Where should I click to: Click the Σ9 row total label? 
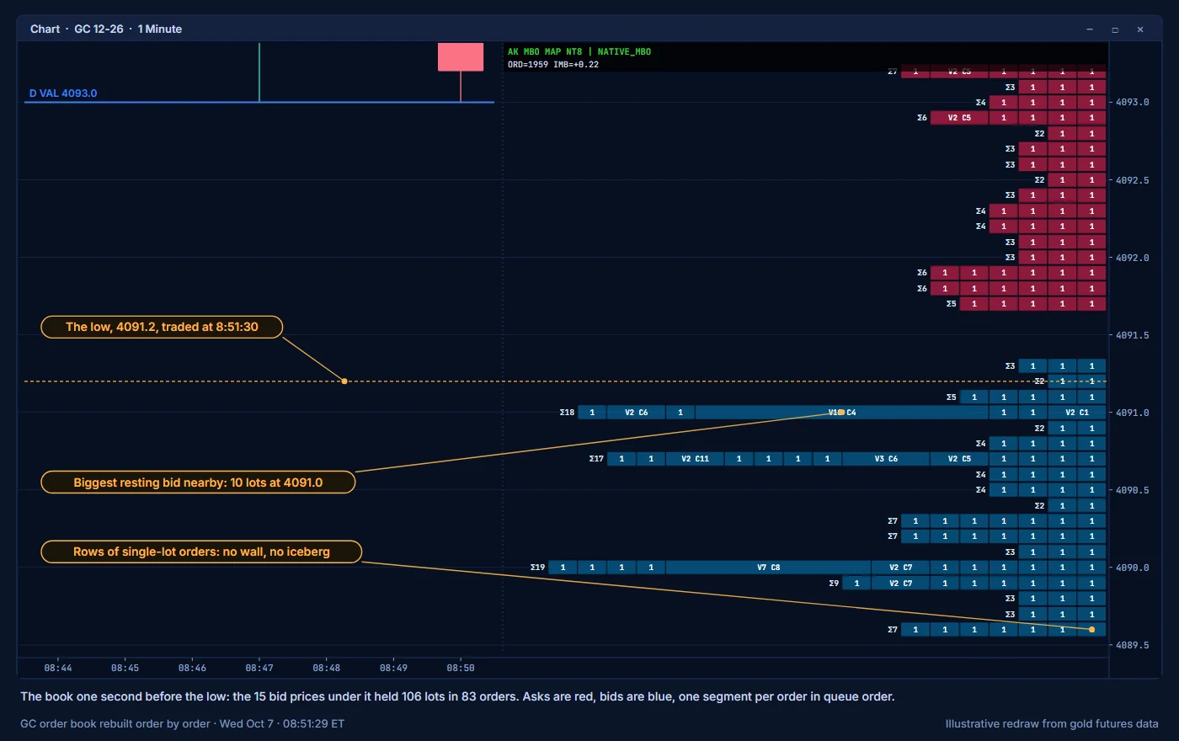click(834, 583)
